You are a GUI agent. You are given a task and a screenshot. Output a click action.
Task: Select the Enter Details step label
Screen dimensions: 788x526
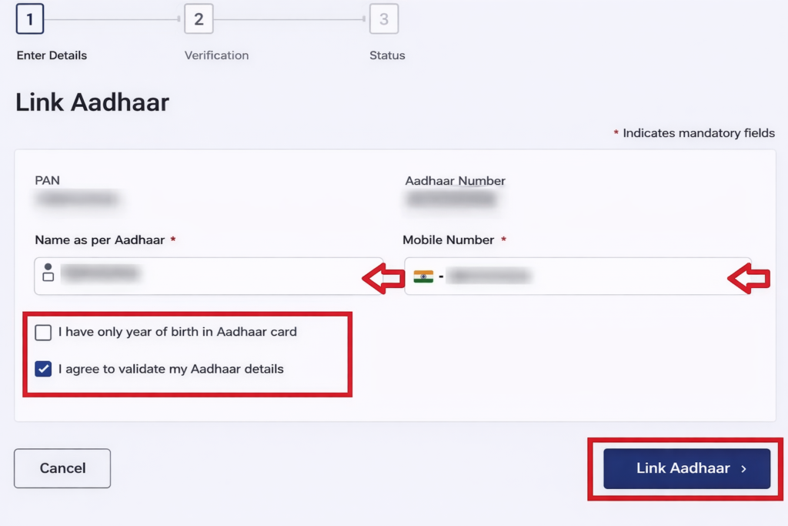pos(52,55)
